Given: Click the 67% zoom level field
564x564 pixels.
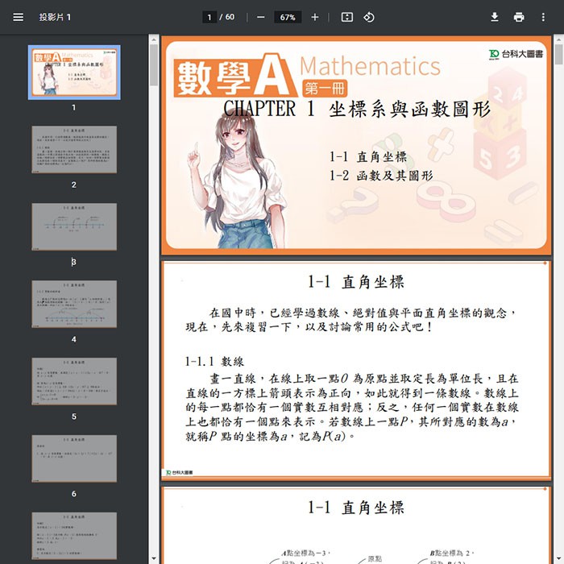Looking at the screenshot, I should (x=287, y=17).
